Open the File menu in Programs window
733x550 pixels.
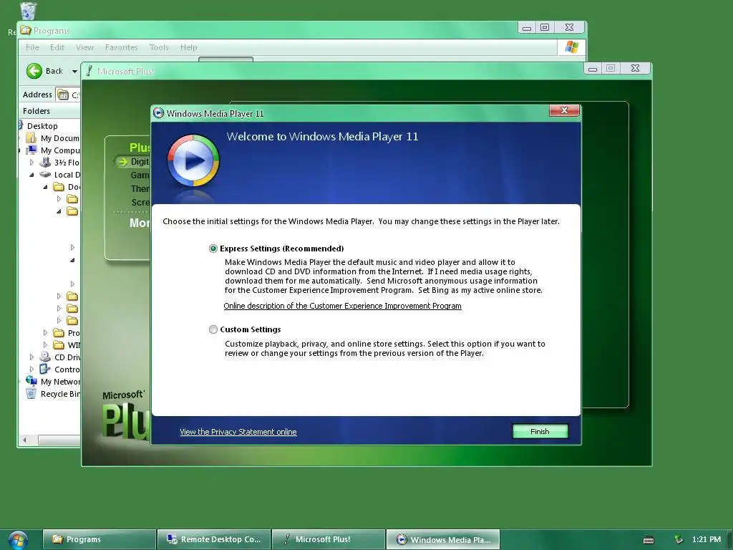(32, 47)
